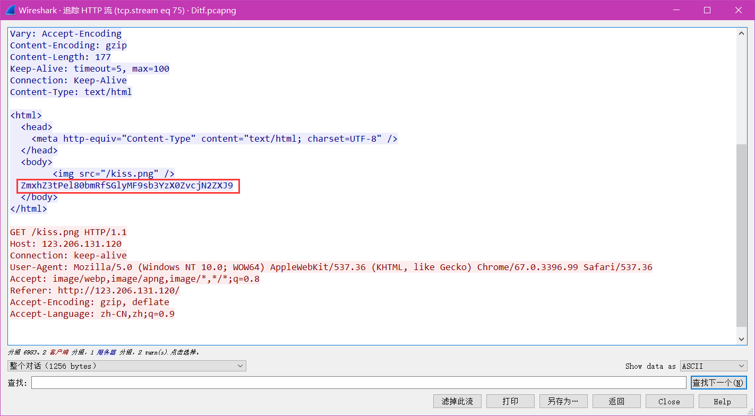755x416 pixels.
Task: Click the scrollbar up arrow in stream view
Action: coord(742,33)
